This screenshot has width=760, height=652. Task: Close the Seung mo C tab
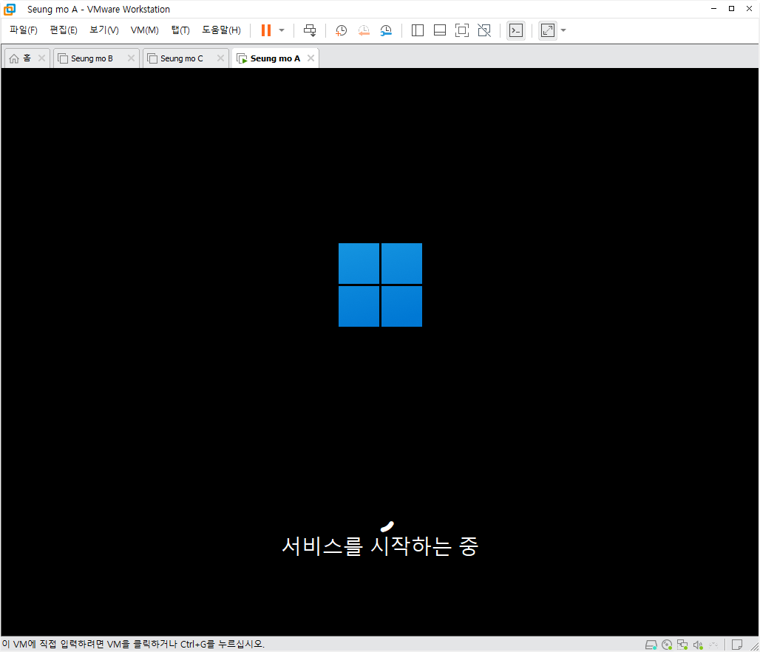[220, 58]
